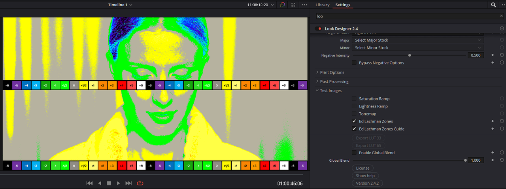Image resolution: width=506 pixels, height=189 pixels.
Task: Play the clip forward
Action: (x=119, y=183)
